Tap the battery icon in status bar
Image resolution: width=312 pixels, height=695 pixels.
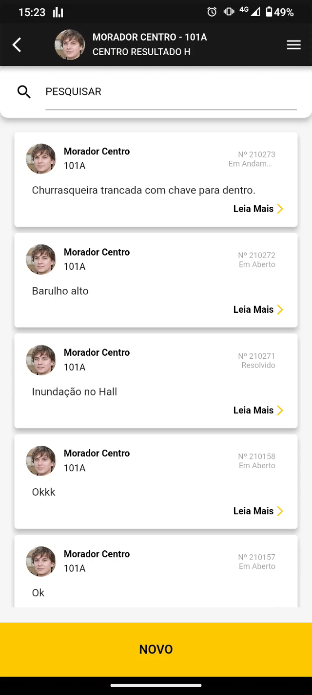click(269, 12)
